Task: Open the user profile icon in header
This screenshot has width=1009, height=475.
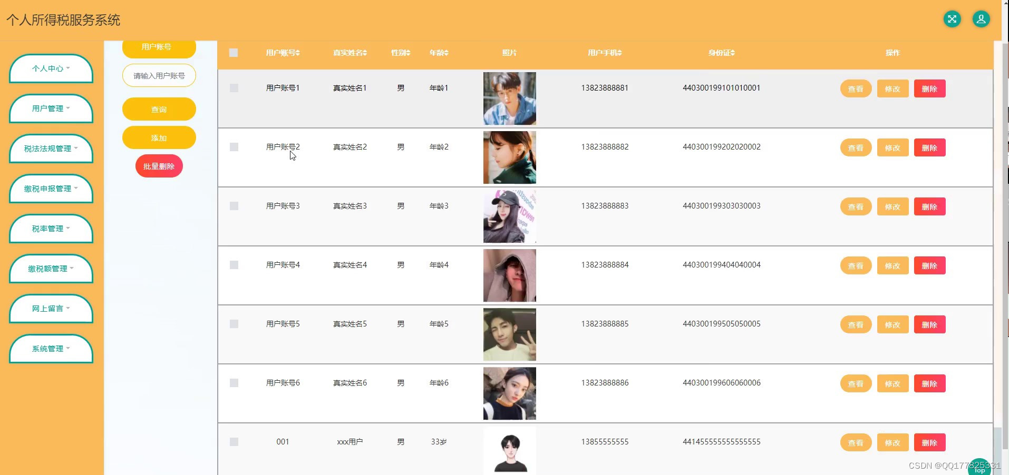Action: [x=981, y=19]
